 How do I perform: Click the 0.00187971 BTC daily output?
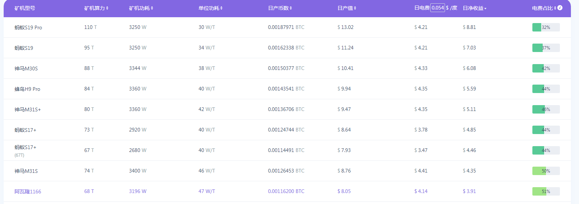(286, 27)
